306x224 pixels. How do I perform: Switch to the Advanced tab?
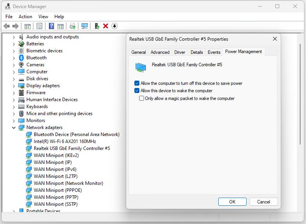click(x=160, y=52)
